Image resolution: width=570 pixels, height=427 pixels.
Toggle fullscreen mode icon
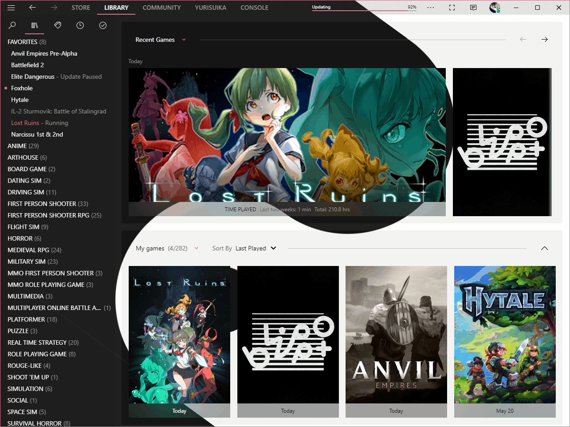click(x=452, y=8)
